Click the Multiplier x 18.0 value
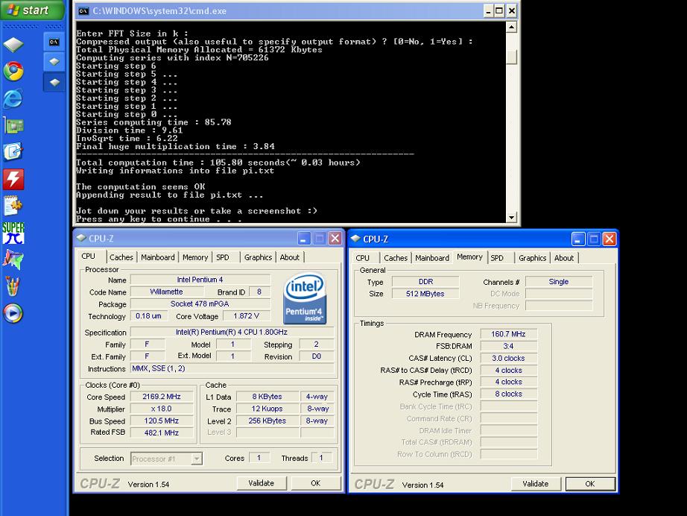Viewport: 687px width, 516px height. pyautogui.click(x=162, y=409)
